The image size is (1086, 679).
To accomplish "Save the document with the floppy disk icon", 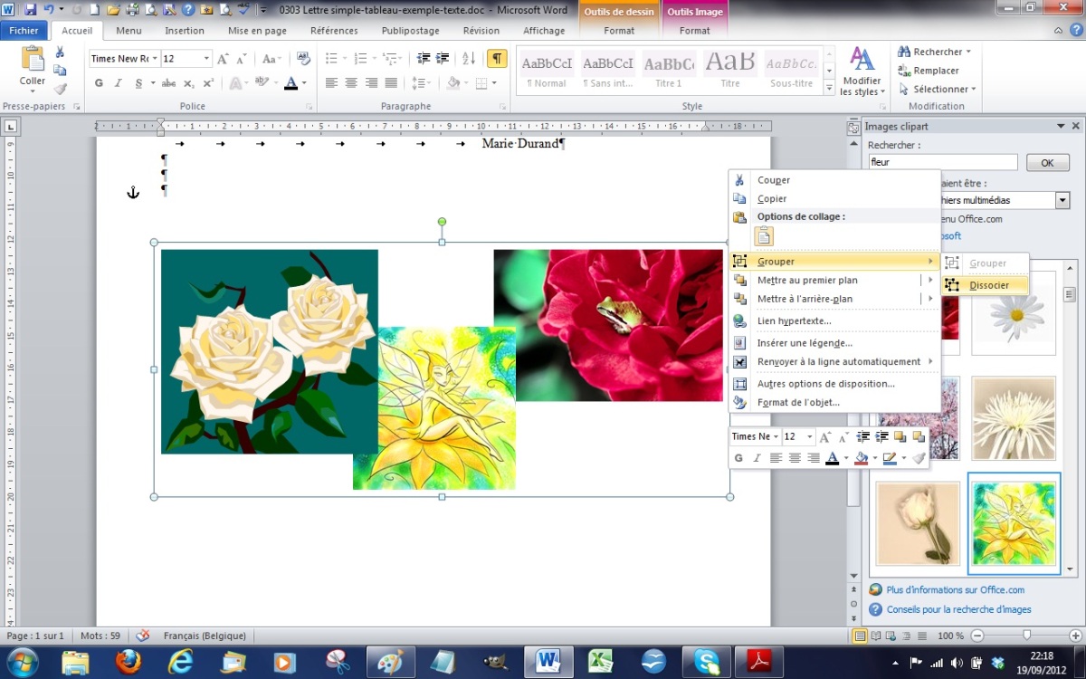I will [30, 10].
